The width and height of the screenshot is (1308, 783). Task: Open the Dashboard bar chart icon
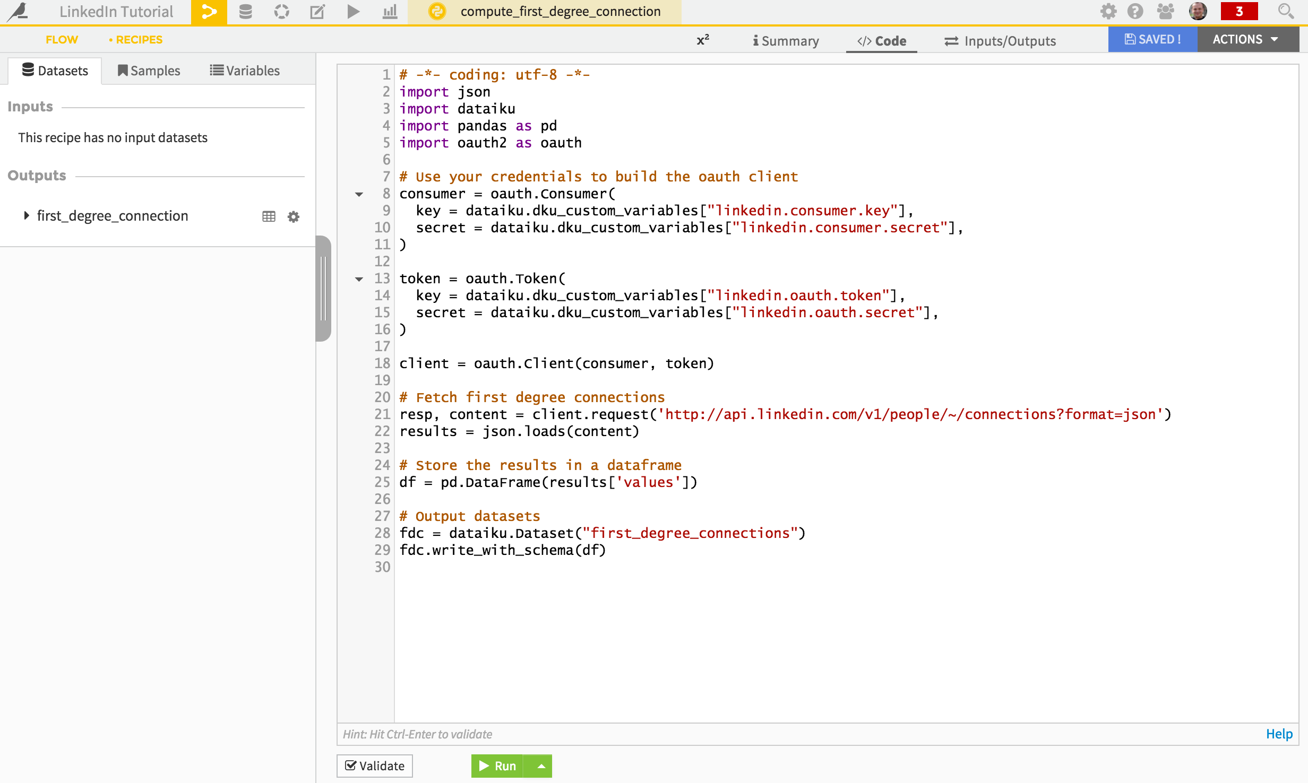coord(390,12)
